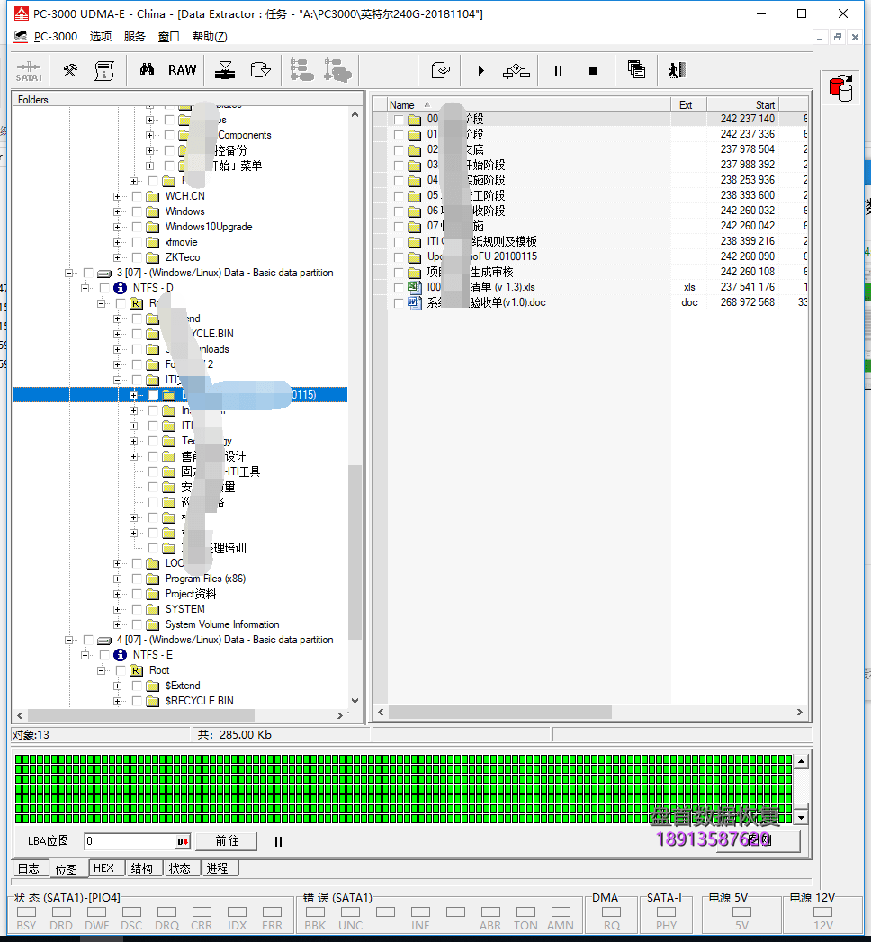Tick the xfmovie folder checkbox
The height and width of the screenshot is (942, 871).
[x=137, y=242]
